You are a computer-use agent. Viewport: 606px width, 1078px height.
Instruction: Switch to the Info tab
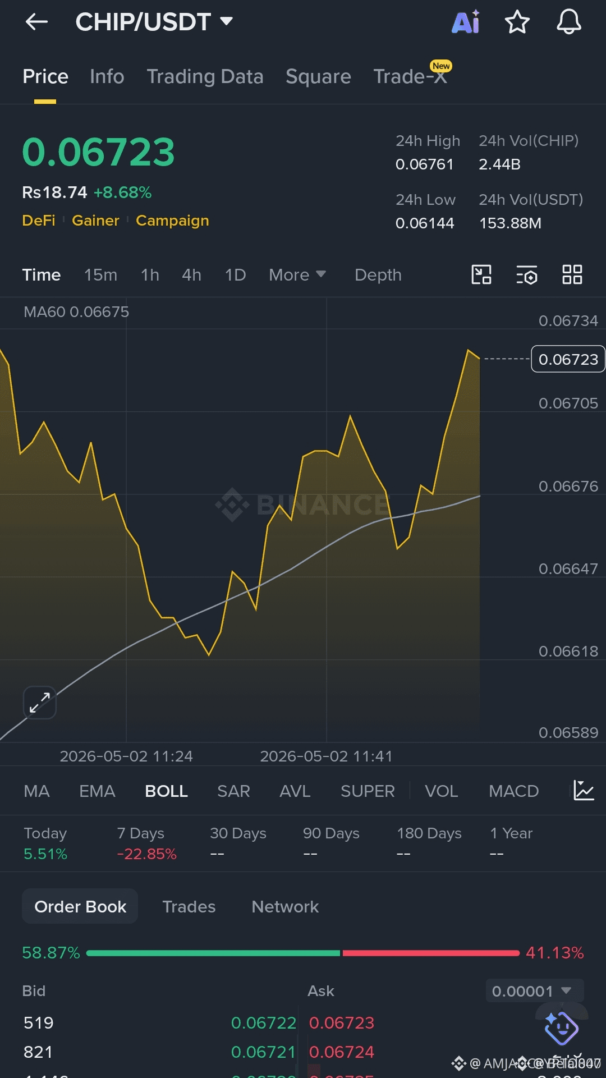(x=107, y=76)
